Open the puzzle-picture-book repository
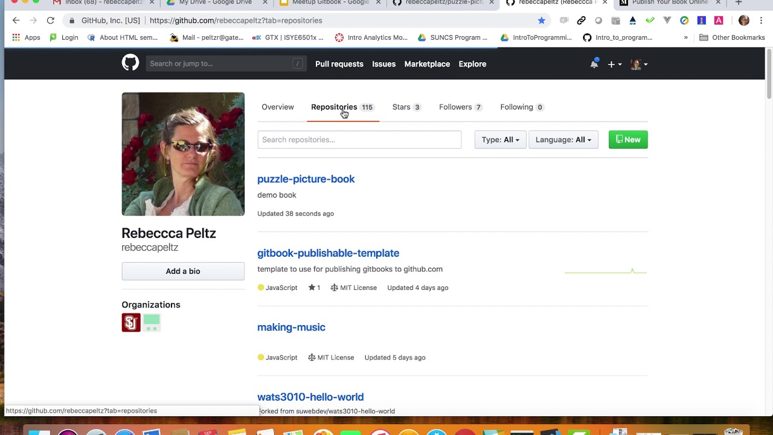This screenshot has height=435, width=773. 306,179
